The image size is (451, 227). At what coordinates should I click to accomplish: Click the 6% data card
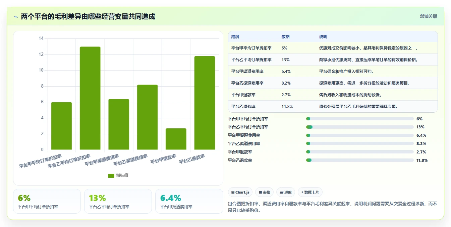[x=47, y=201]
